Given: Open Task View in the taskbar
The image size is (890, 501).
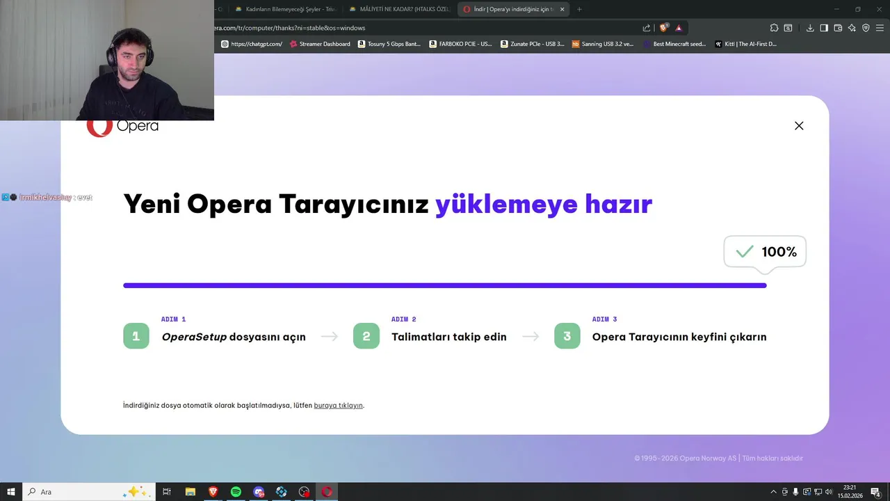Looking at the screenshot, I should (167, 492).
